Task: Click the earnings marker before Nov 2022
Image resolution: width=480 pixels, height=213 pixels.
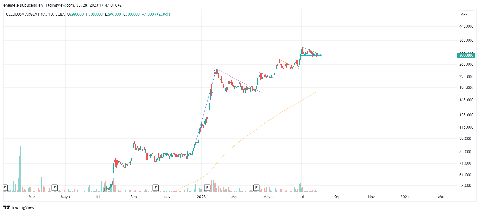Action: (x=156, y=188)
